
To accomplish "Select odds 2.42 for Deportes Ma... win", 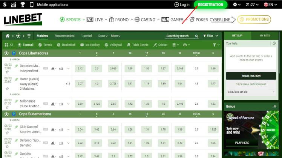I will [80, 69].
